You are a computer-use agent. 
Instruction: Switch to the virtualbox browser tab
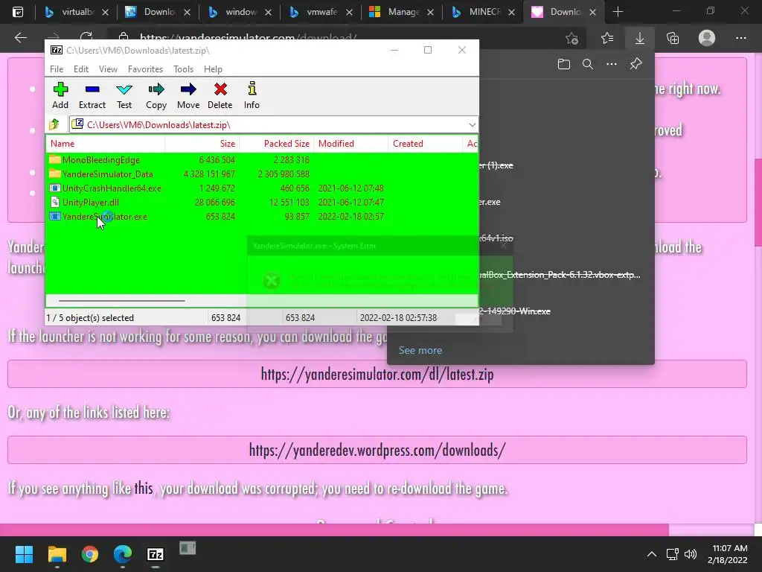pos(76,12)
